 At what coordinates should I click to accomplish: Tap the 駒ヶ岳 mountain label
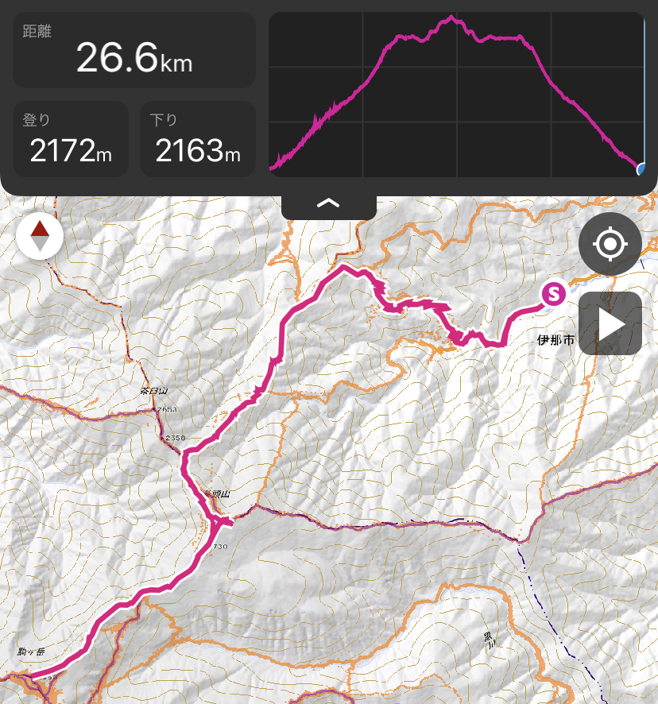(31, 652)
